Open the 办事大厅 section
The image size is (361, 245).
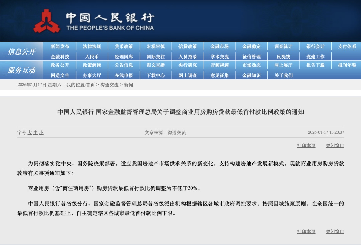[x=92, y=75]
